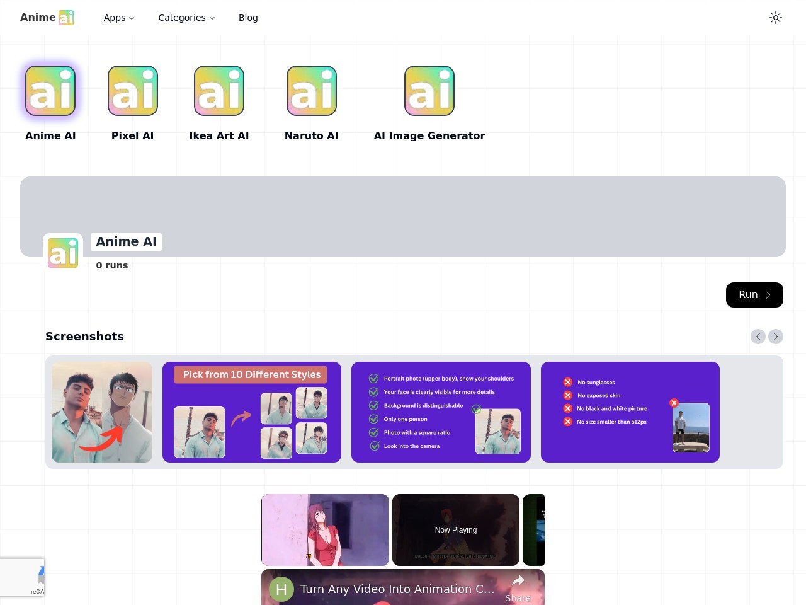Select the Pixel AI app icon
806x605 pixels.
click(x=132, y=90)
